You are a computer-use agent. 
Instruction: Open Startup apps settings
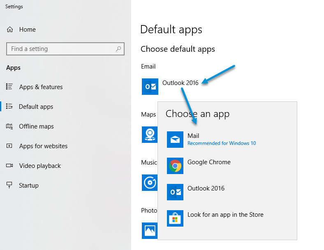click(x=65, y=186)
